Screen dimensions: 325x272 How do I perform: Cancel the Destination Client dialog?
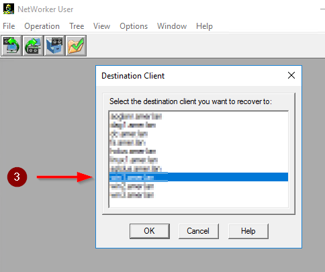pyautogui.click(x=198, y=231)
